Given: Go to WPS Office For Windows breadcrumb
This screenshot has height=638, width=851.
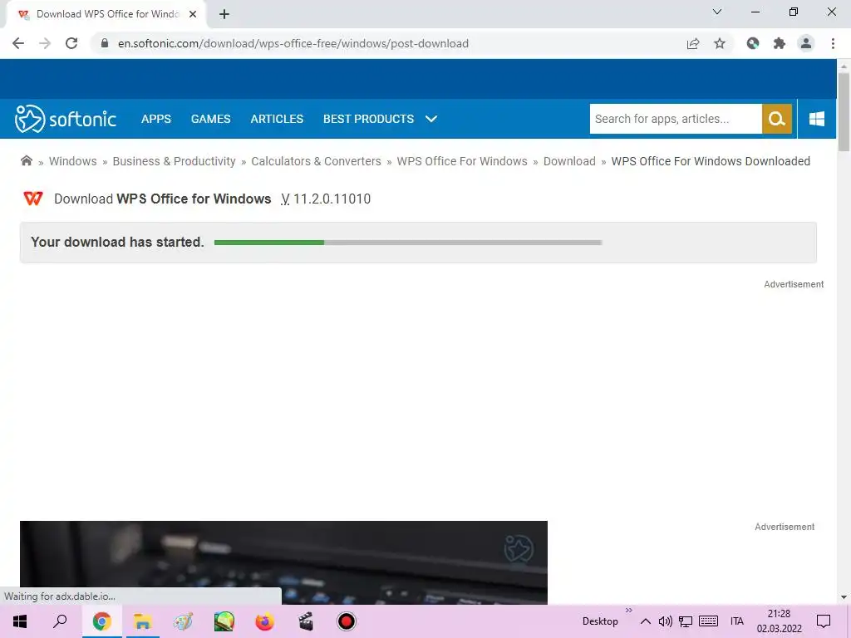Looking at the screenshot, I should (x=462, y=161).
